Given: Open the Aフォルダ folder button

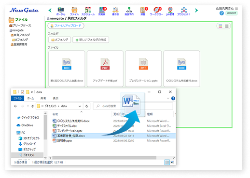Looking at the screenshot, I should (x=60, y=40).
